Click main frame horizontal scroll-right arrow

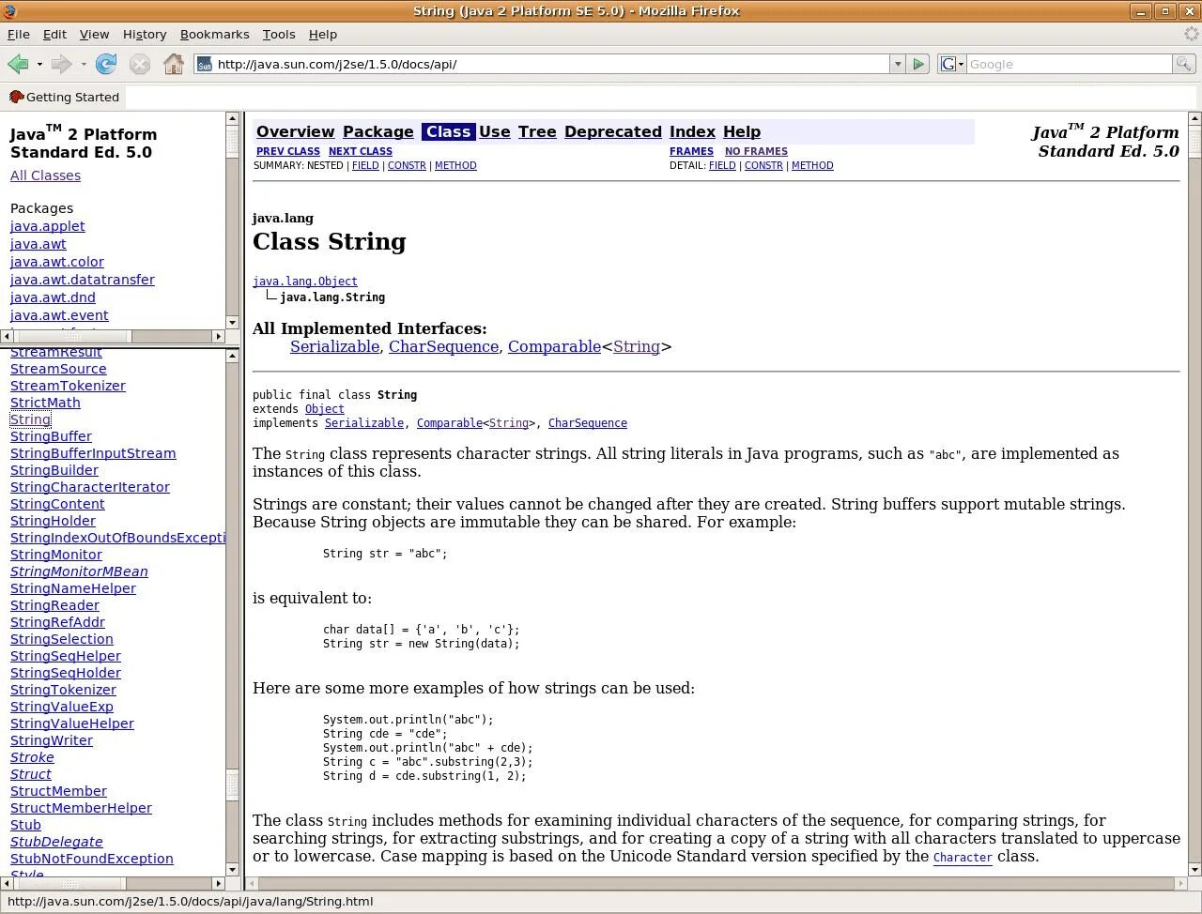pos(1181,883)
